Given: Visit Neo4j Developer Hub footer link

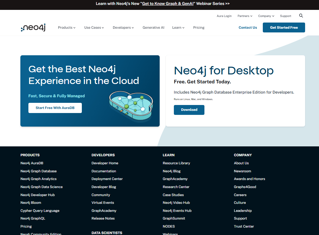Looking at the screenshot, I should (x=38, y=195).
